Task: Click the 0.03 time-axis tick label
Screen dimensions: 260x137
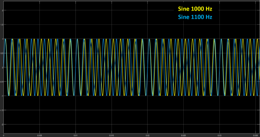Action: tap(220, 135)
